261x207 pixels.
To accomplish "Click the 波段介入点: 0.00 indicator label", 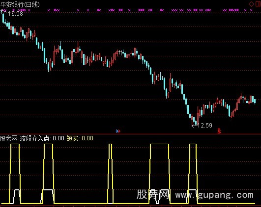I will (x=42, y=138).
